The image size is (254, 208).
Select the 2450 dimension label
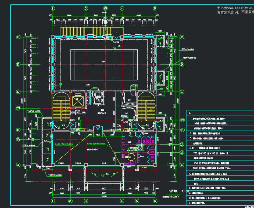78,189
